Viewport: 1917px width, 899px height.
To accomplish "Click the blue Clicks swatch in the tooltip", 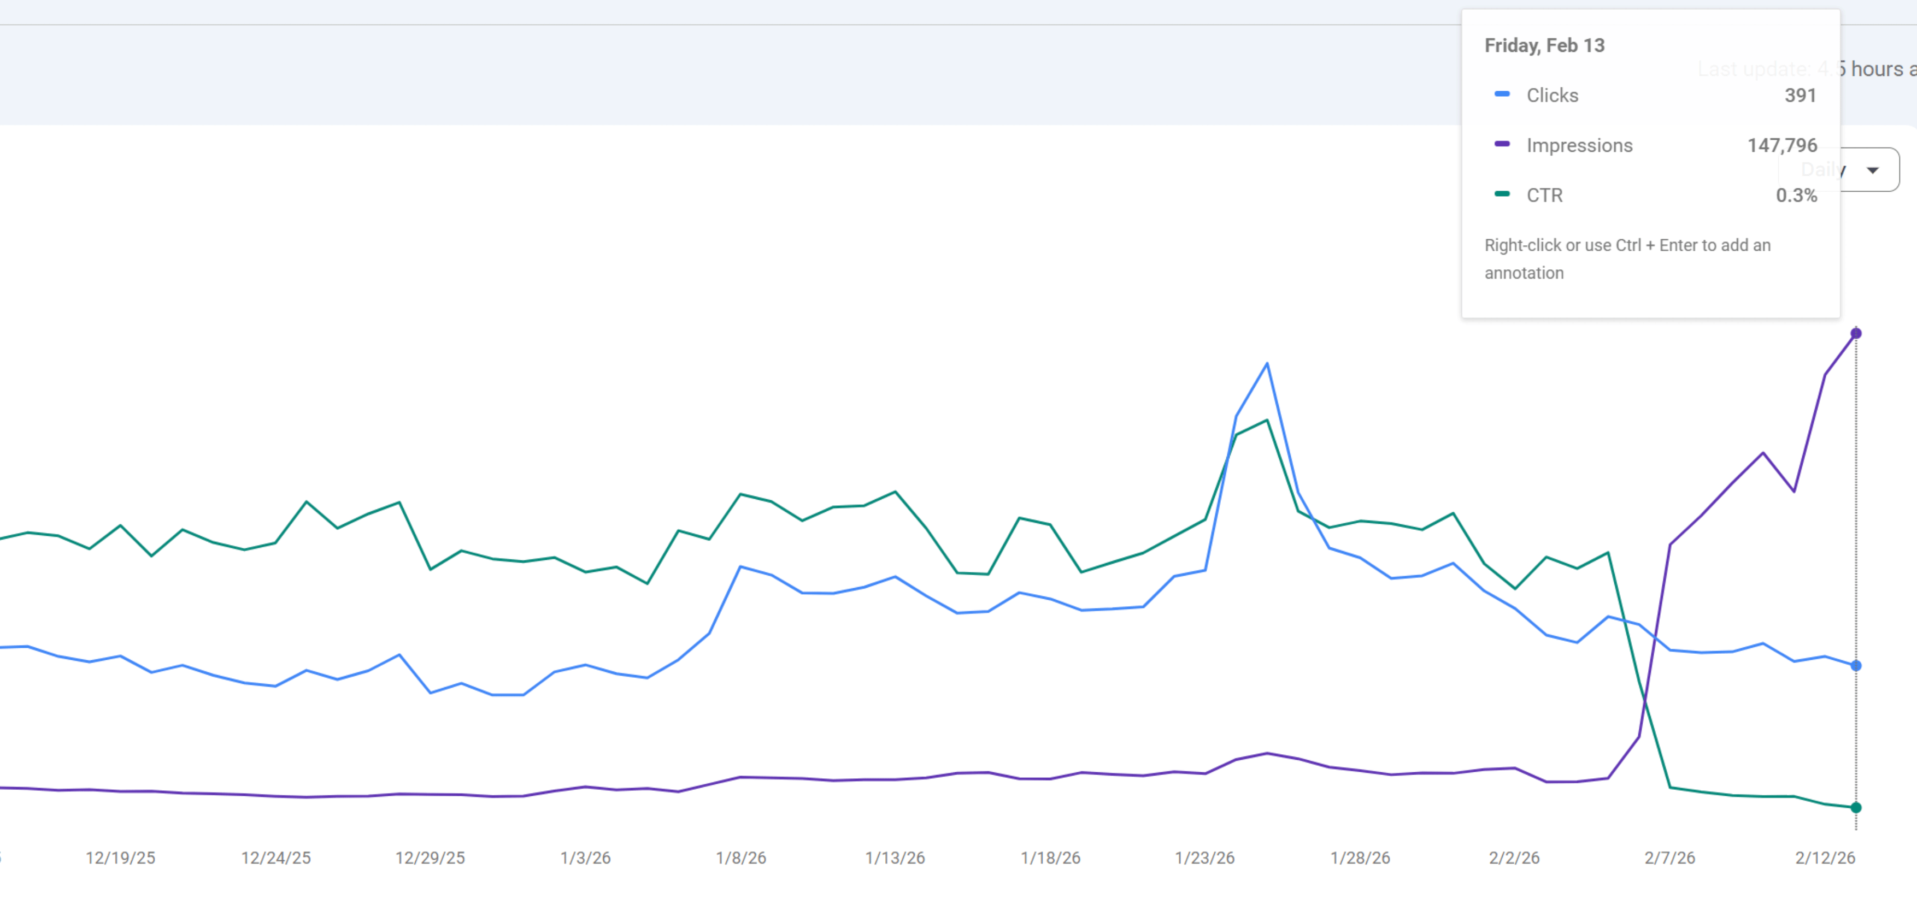I will tap(1502, 94).
